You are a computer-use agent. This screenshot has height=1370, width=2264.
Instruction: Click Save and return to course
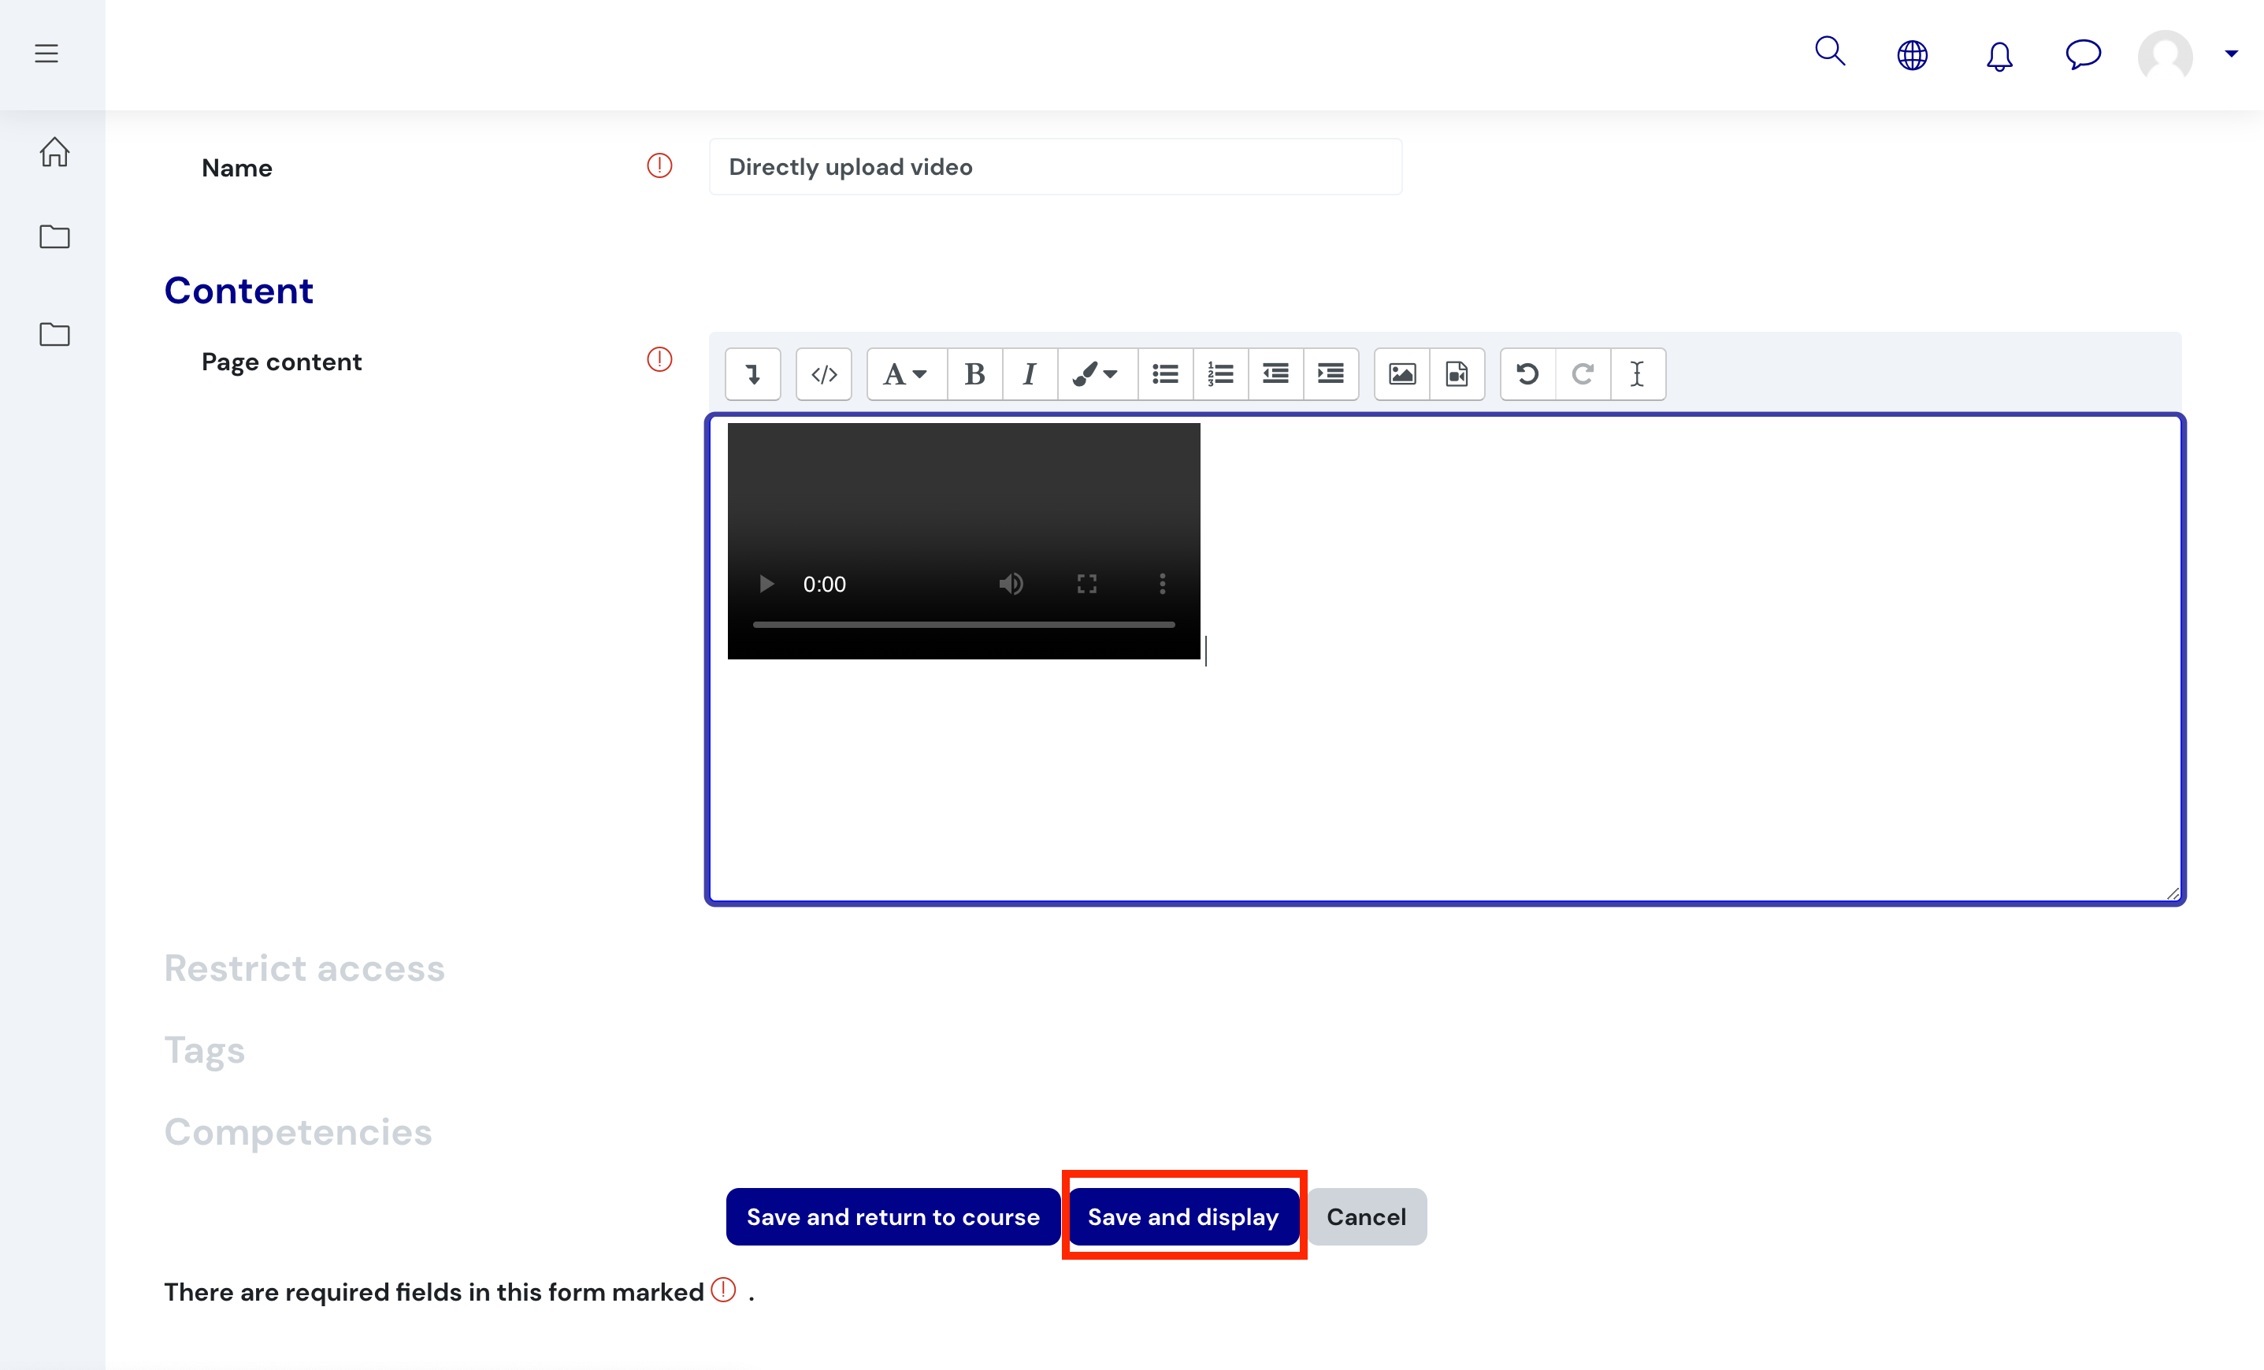pyautogui.click(x=893, y=1216)
